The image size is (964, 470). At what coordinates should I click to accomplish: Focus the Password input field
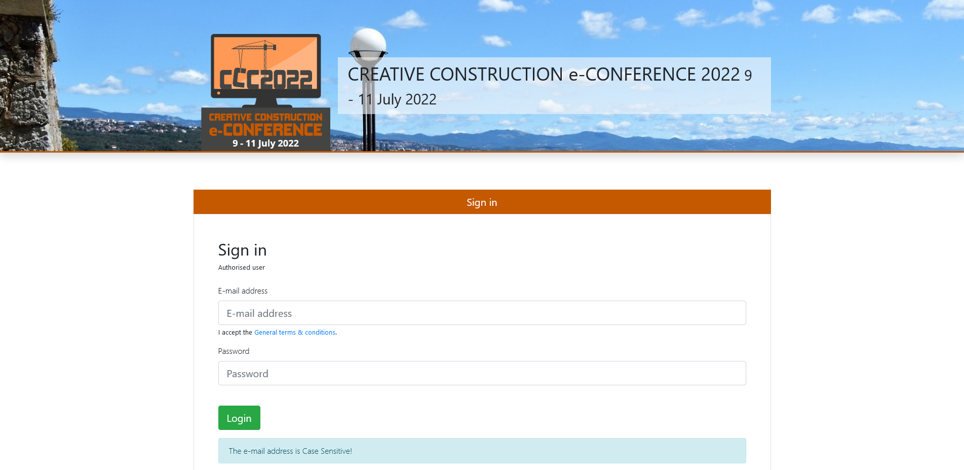pyautogui.click(x=482, y=373)
